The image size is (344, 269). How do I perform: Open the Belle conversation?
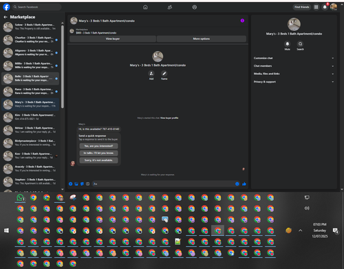click(x=30, y=78)
